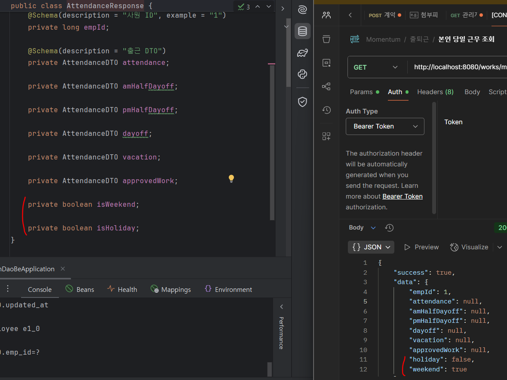This screenshot has height=380, width=507.
Task: Click the Postman team workspace people icon
Action: pos(326,15)
